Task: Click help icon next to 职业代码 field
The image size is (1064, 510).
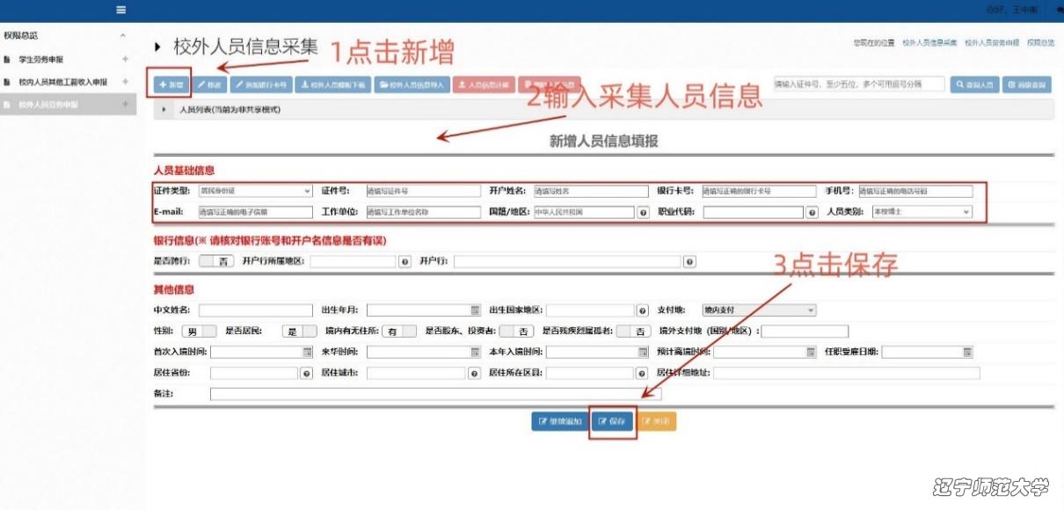Action: tap(812, 213)
